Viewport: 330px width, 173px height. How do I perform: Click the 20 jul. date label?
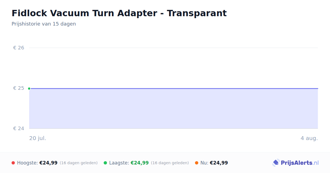38,138
